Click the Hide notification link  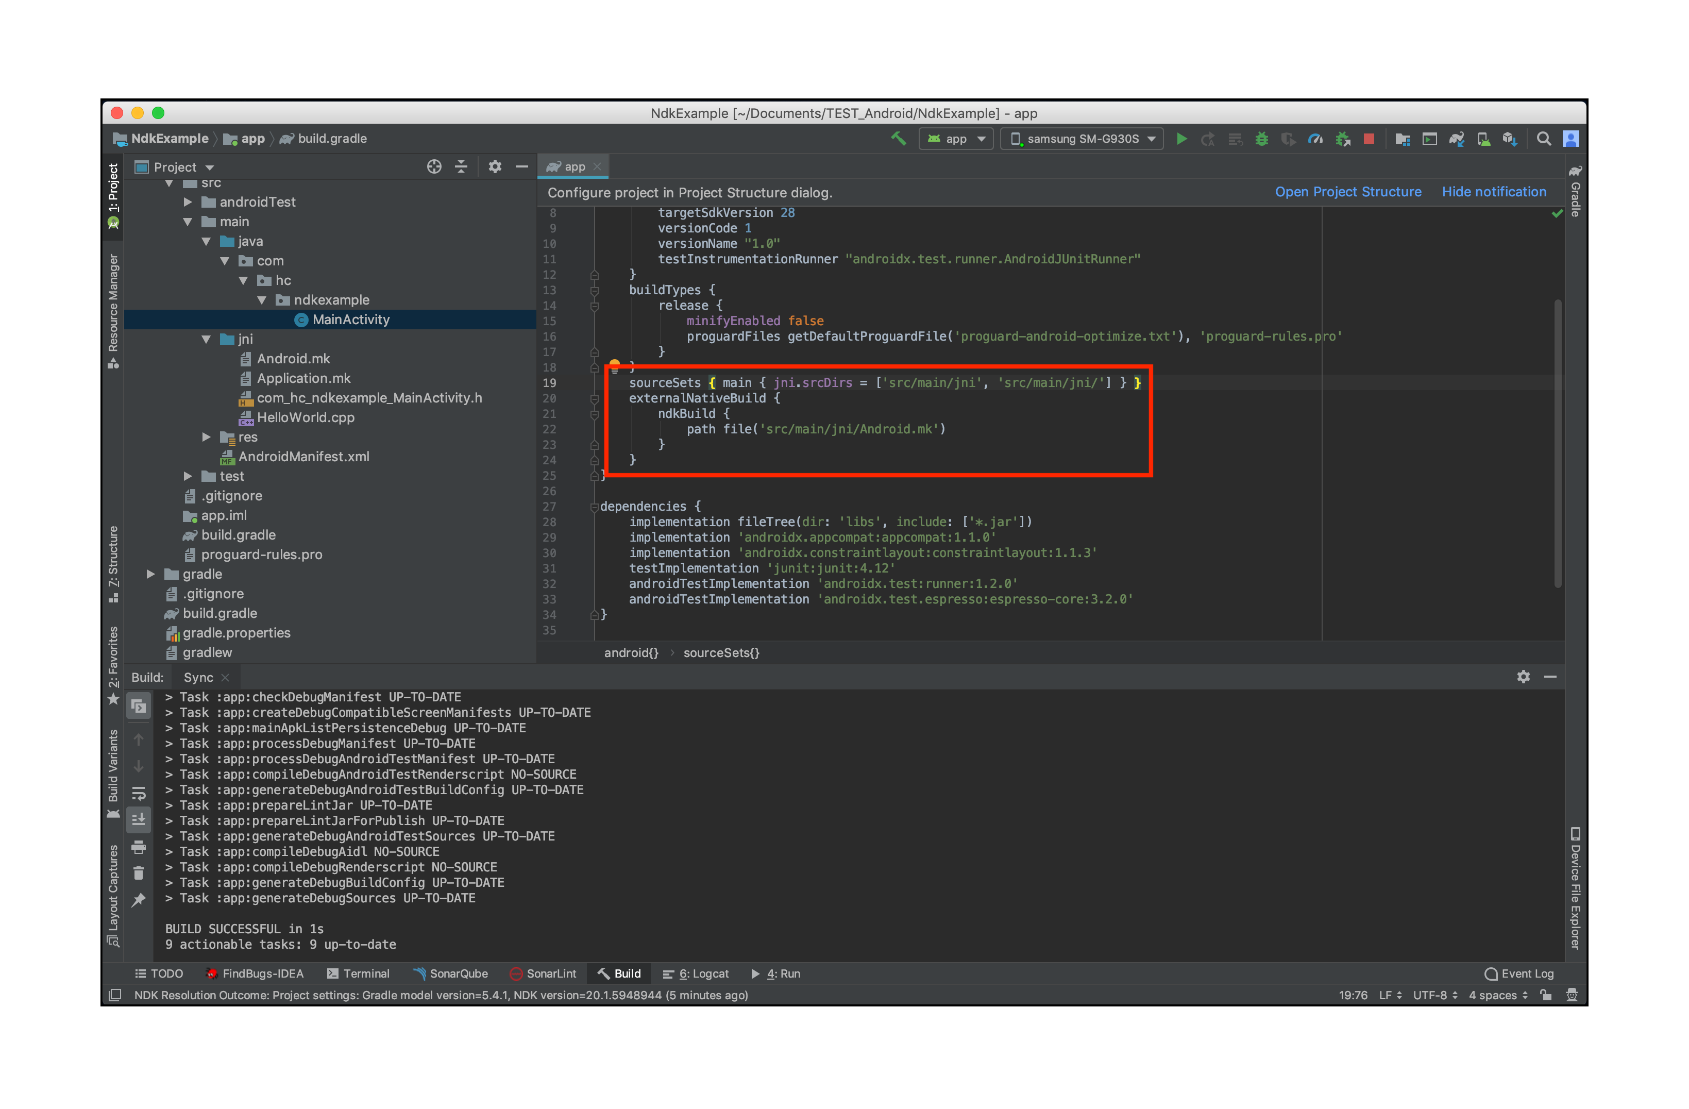point(1493,192)
